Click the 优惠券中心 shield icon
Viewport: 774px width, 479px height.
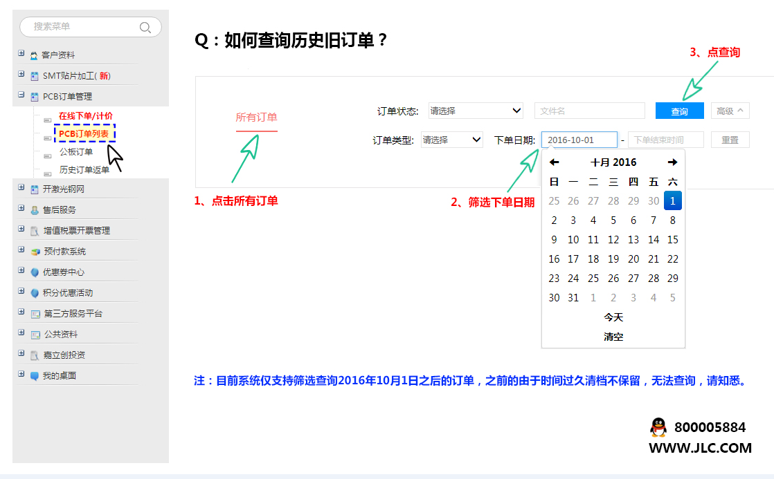point(35,272)
